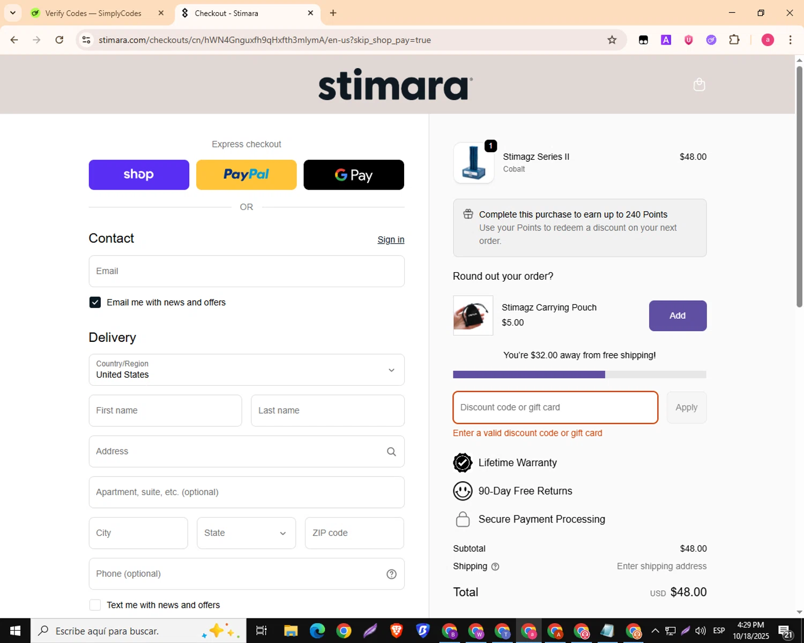Open the Windows Start menu
Screen dimensions: 804x643
point(15,631)
